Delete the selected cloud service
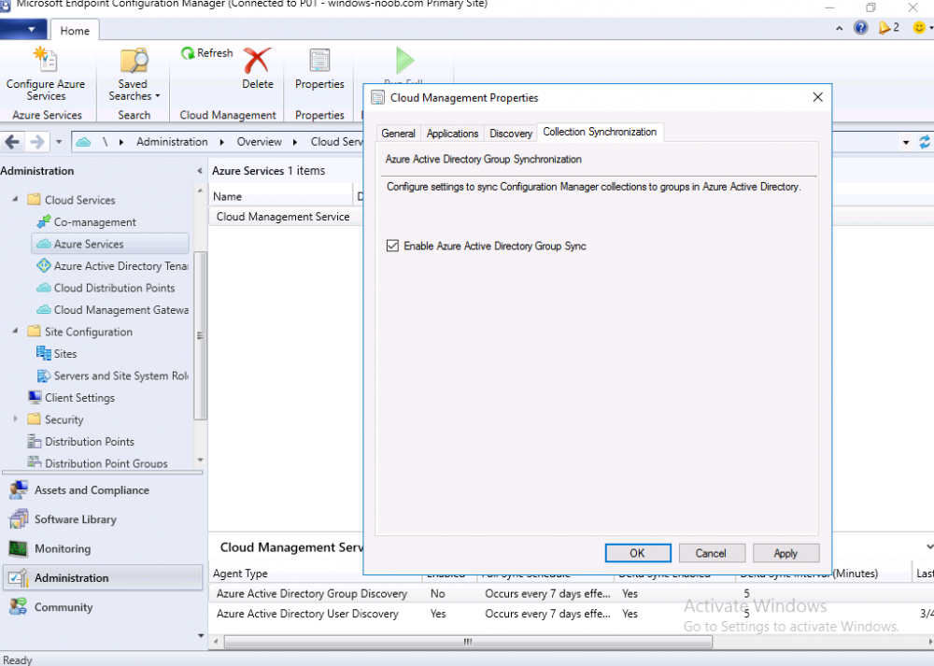Image resolution: width=934 pixels, height=666 pixels. coord(258,68)
